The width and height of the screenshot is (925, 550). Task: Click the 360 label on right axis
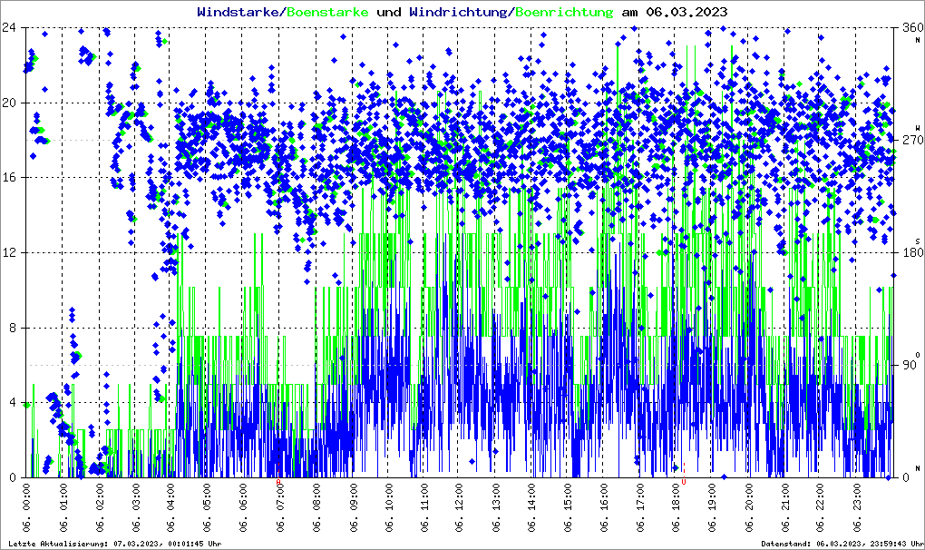(x=910, y=27)
